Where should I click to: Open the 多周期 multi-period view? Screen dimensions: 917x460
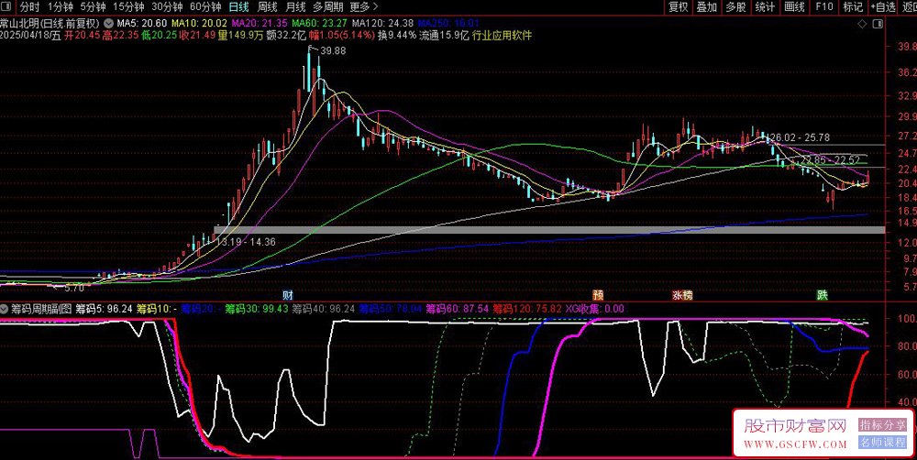click(x=327, y=7)
